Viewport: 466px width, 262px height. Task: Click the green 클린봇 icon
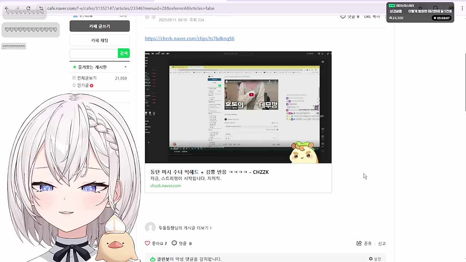click(153, 259)
